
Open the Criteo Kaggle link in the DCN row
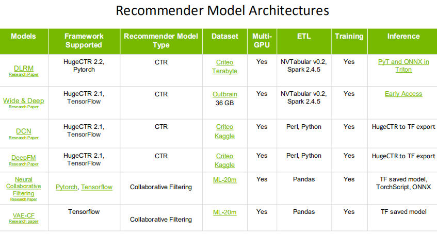click(225, 131)
